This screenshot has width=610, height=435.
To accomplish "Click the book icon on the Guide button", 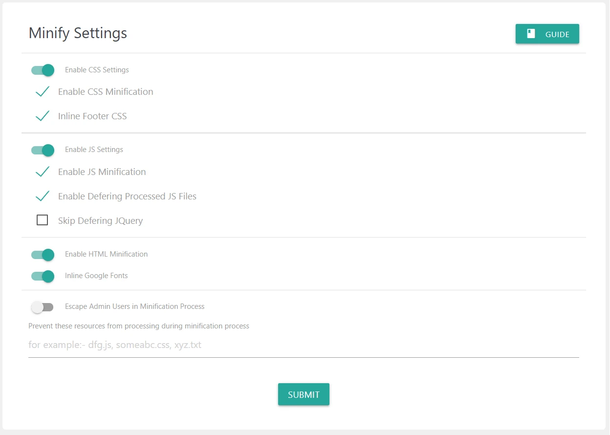I will click(x=531, y=34).
